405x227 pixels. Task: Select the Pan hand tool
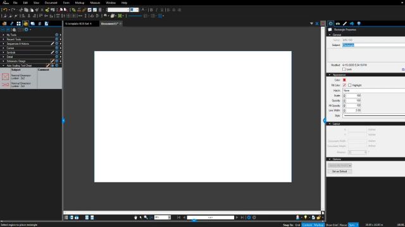coord(135,218)
